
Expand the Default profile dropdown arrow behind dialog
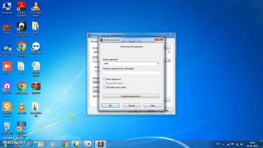click(169, 60)
